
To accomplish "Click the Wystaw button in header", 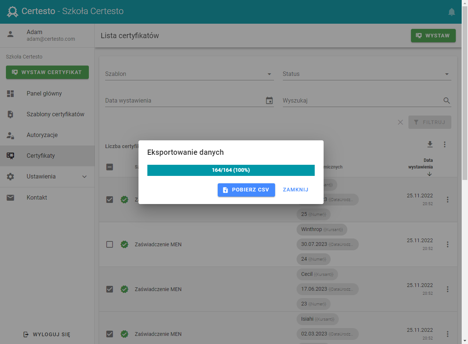I will (x=433, y=36).
